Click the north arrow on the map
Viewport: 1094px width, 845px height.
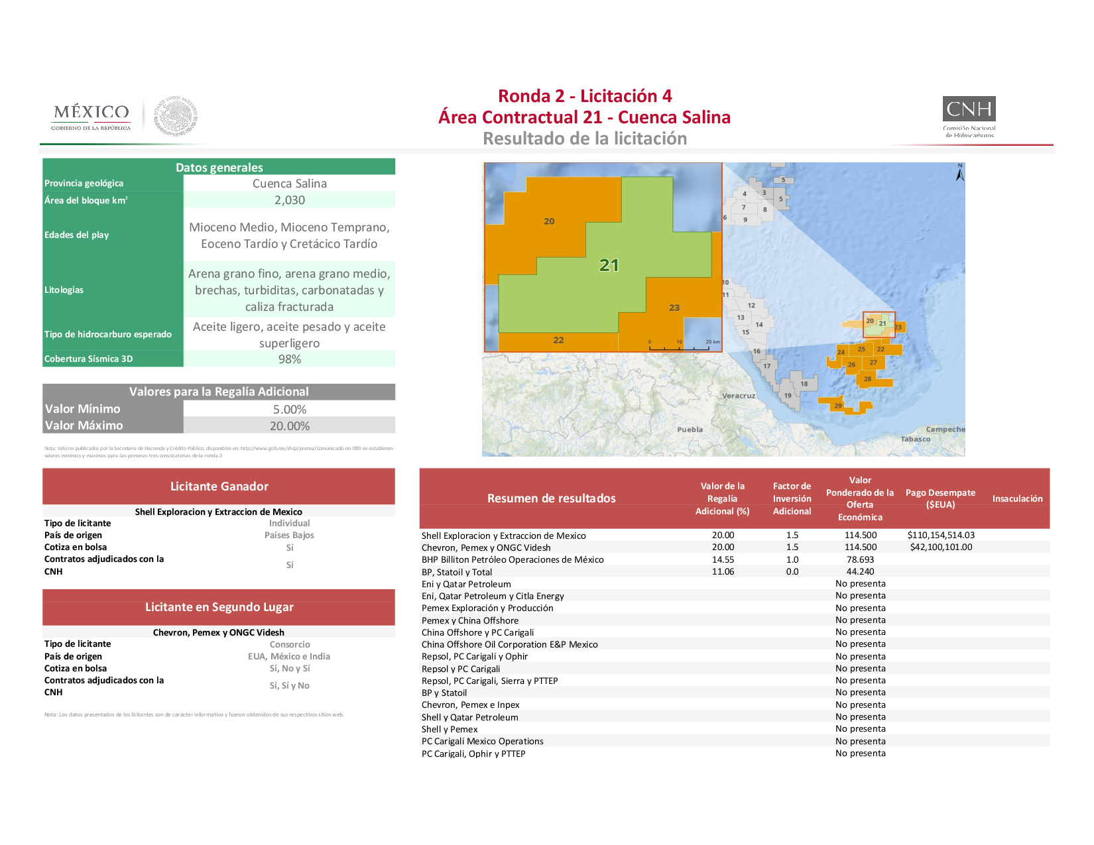pos(959,172)
